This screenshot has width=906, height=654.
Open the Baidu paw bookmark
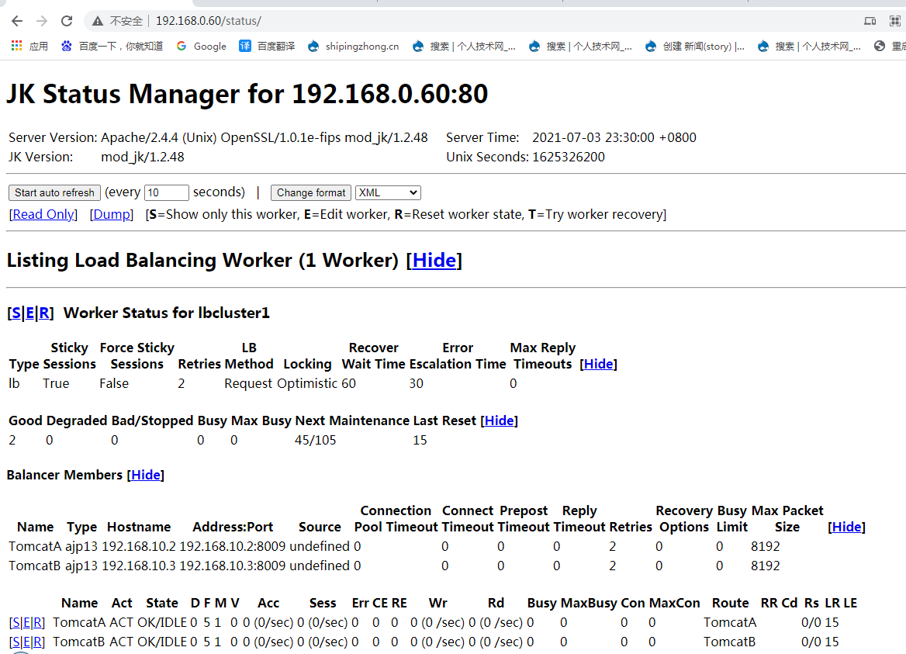(x=67, y=46)
